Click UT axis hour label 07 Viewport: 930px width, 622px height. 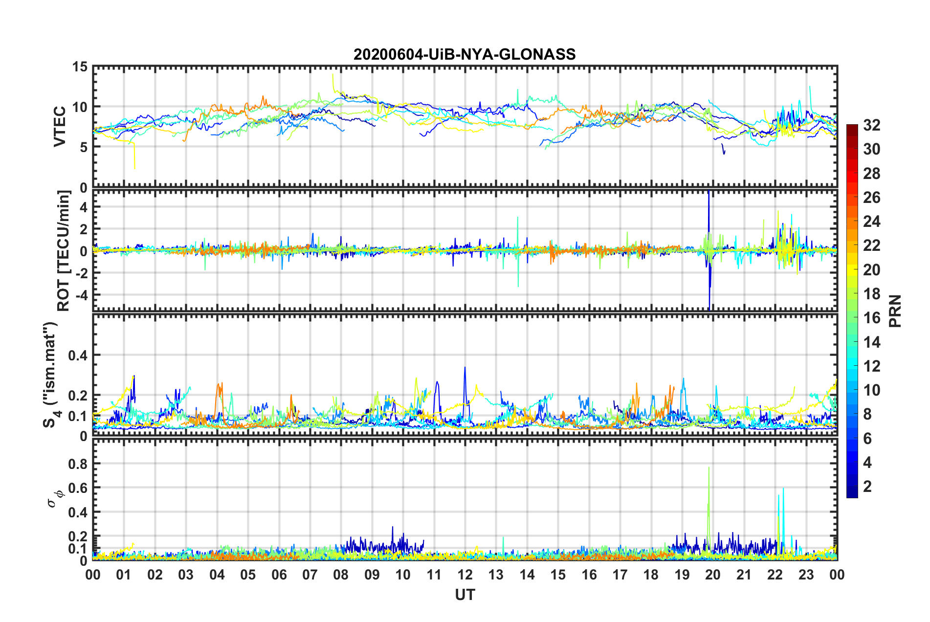310,575
